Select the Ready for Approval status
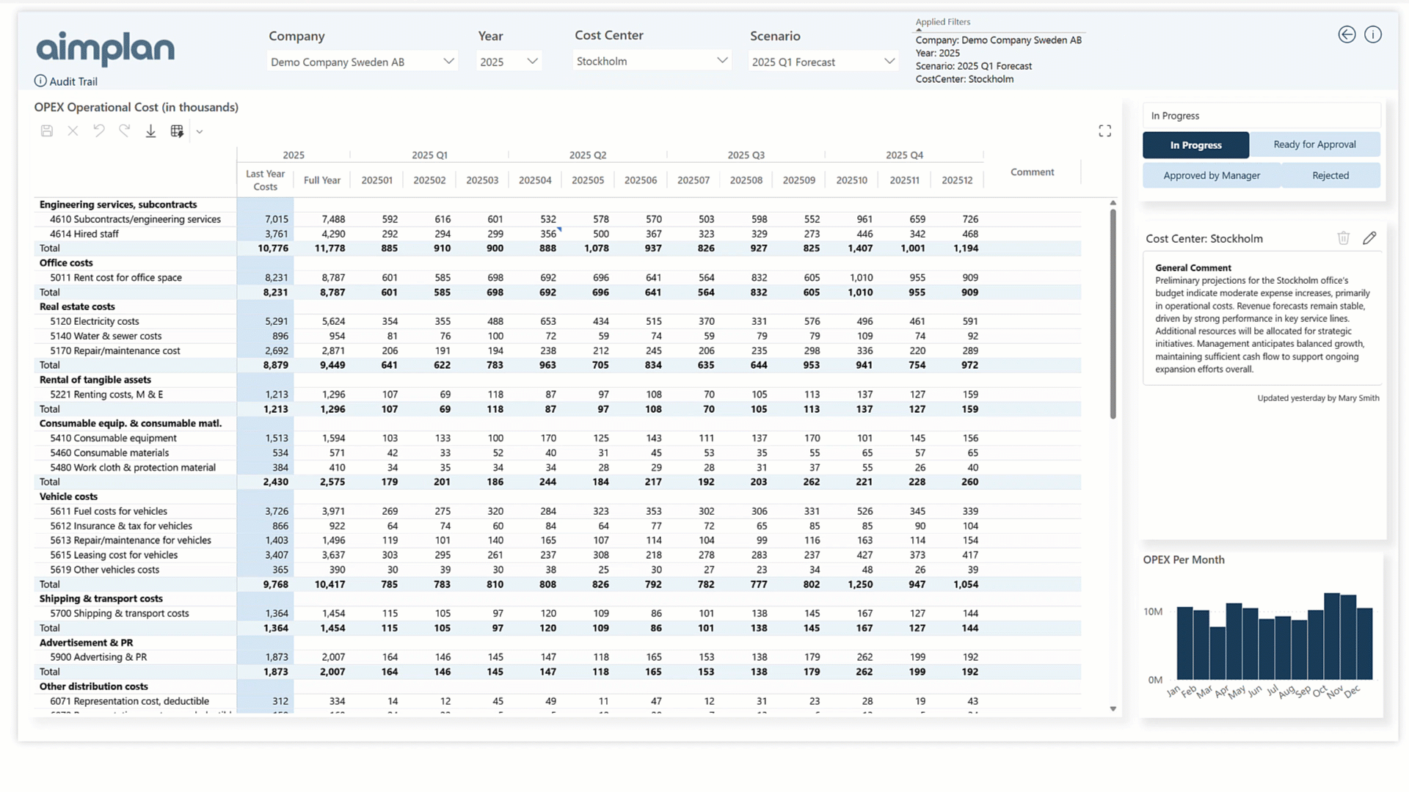Image resolution: width=1409 pixels, height=792 pixels. (1314, 144)
